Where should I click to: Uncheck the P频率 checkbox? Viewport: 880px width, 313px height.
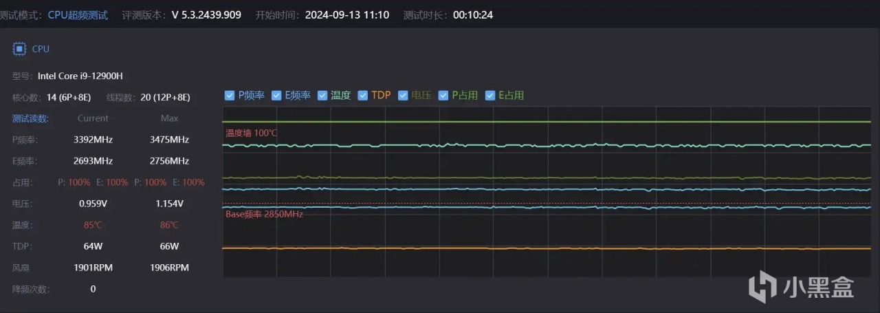pos(230,96)
